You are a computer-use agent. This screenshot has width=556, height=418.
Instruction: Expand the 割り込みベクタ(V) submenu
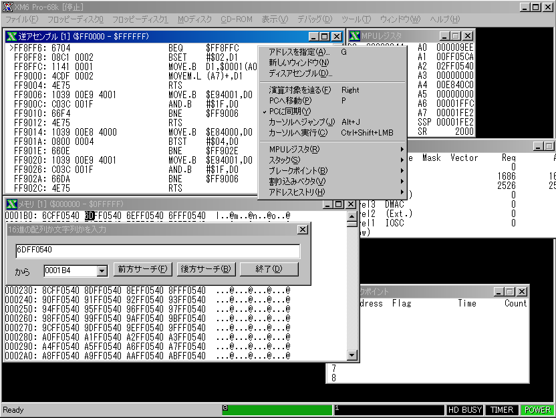(x=332, y=182)
